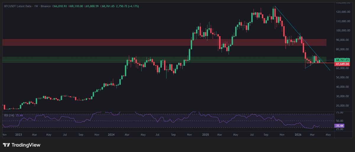Click the RSI 75.00 scale label
Viewport: 355px width, 152px height.
340,113
